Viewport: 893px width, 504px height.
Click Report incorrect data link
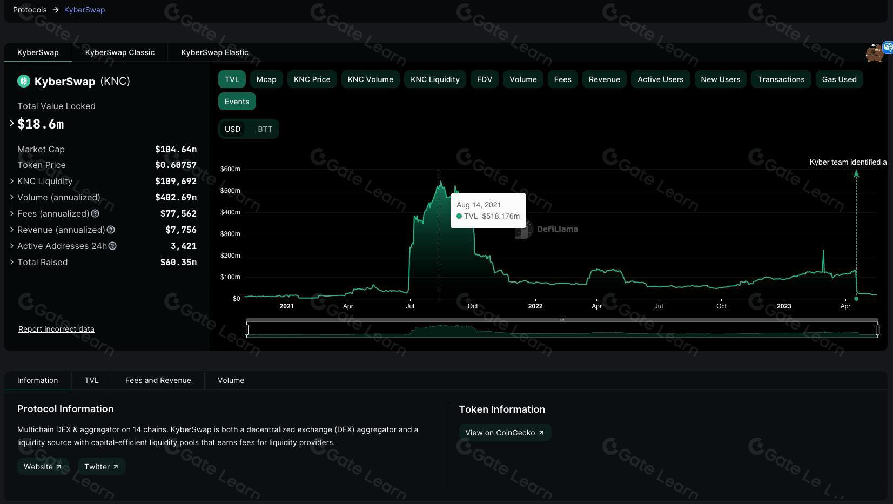pyautogui.click(x=56, y=329)
